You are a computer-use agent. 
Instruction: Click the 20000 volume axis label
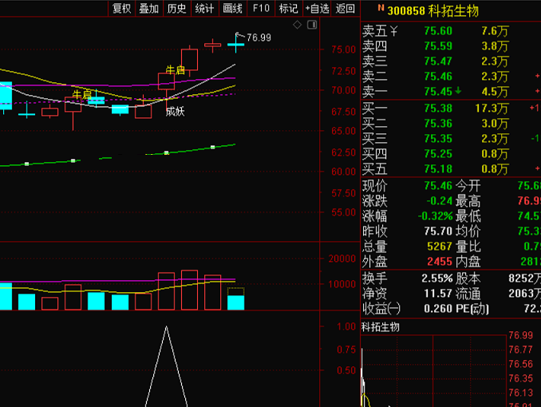coord(342,259)
